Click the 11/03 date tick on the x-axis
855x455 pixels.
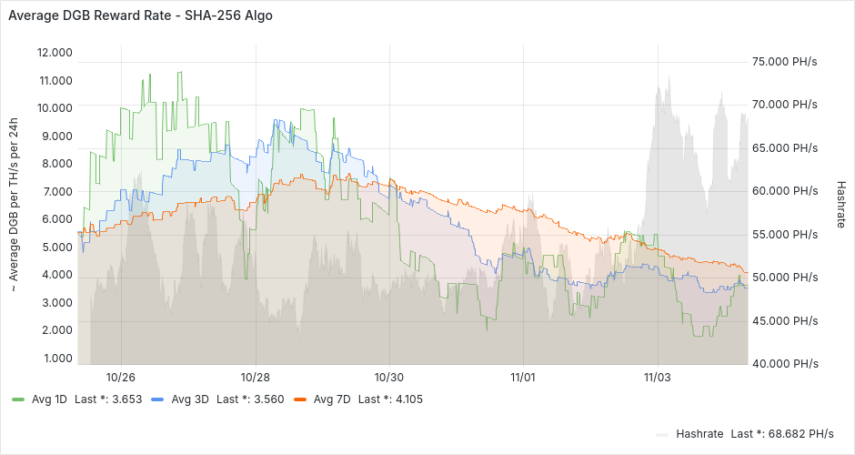pos(657,377)
